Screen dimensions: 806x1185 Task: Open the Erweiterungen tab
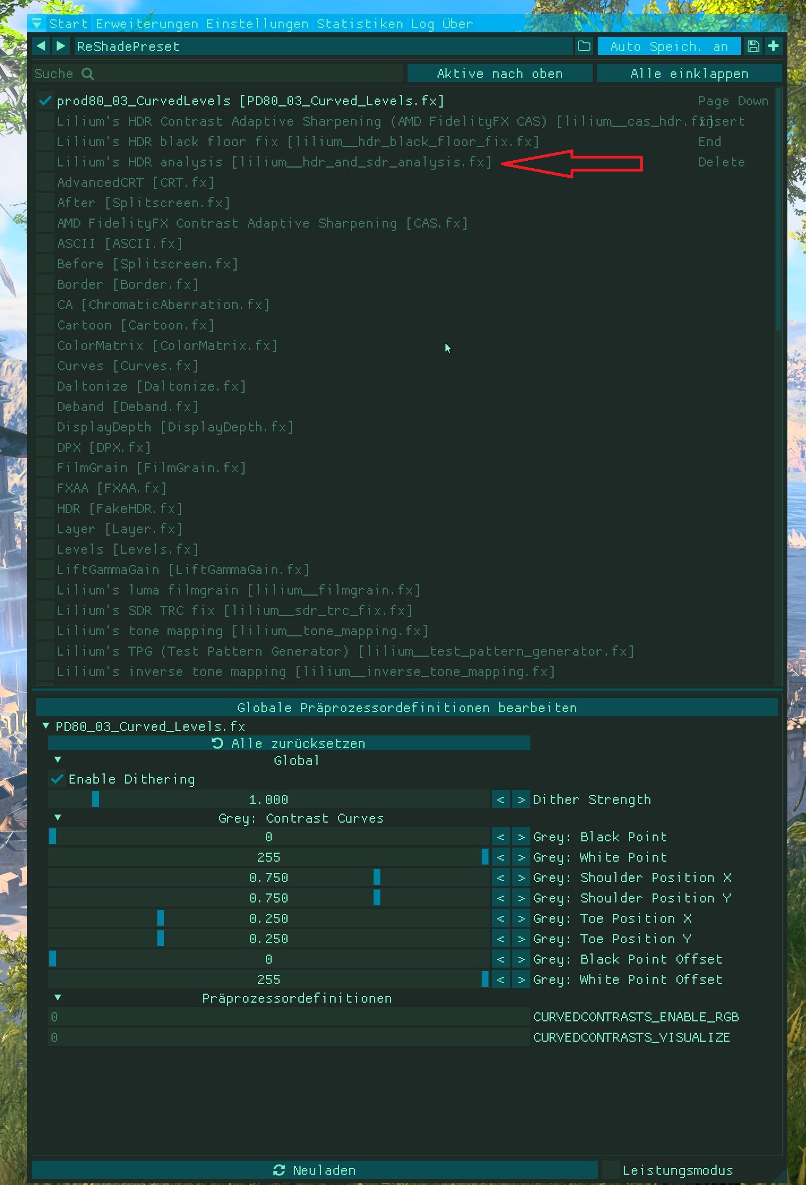pyautogui.click(x=147, y=24)
